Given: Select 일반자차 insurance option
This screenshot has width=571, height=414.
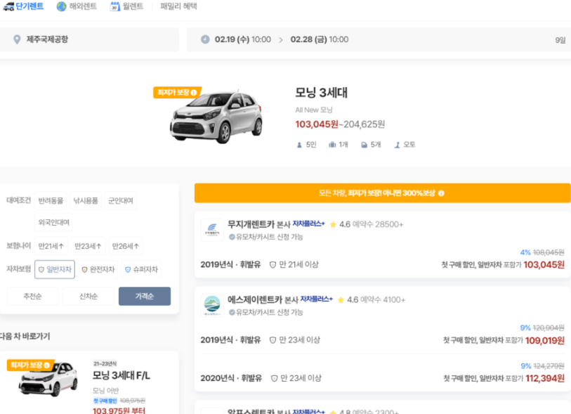Looking at the screenshot, I should click(x=55, y=269).
